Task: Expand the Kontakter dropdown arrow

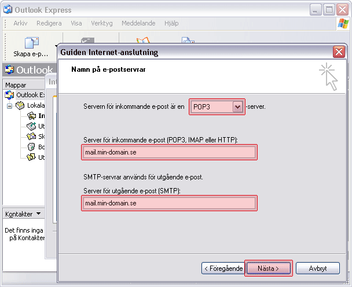Action: click(x=39, y=214)
